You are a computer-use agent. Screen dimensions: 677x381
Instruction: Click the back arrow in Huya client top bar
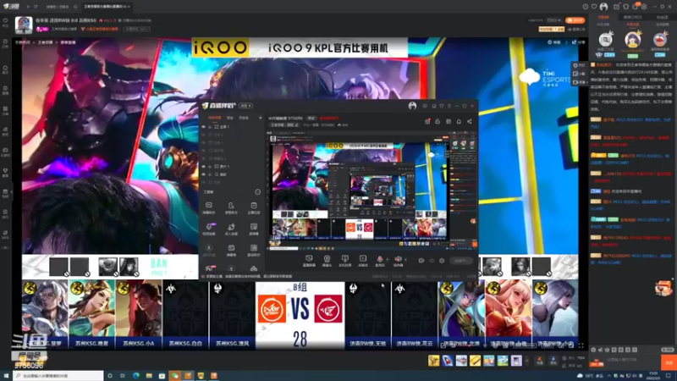tap(28, 7)
